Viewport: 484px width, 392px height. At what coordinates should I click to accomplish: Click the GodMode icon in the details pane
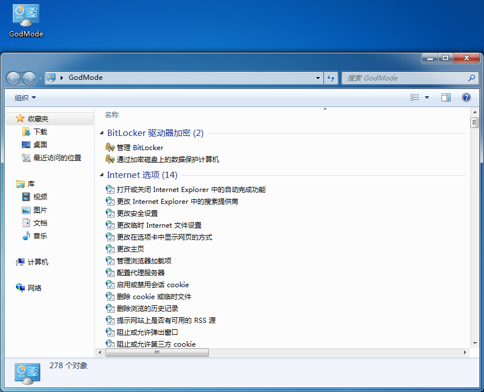tap(27, 373)
